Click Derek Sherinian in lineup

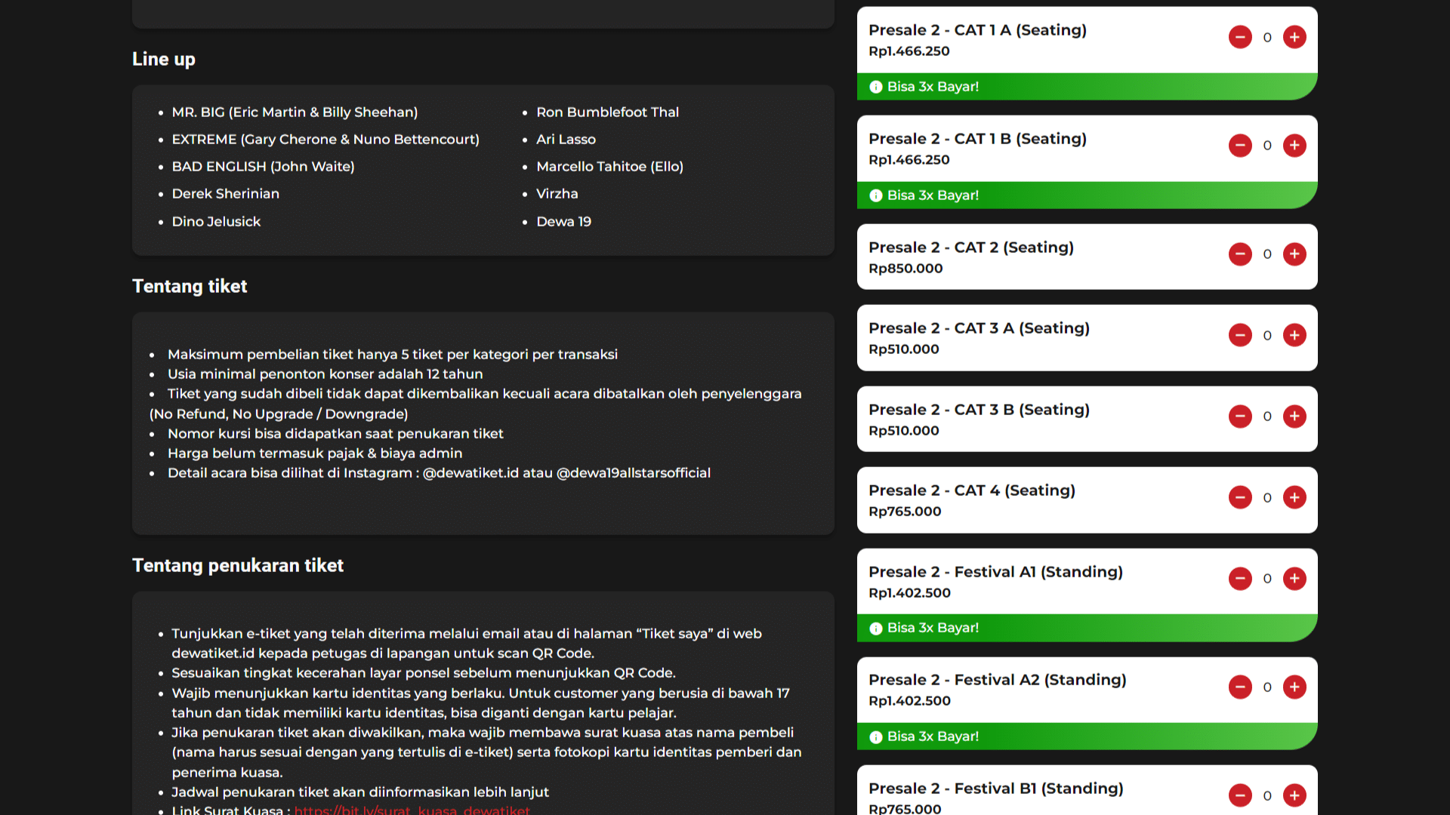point(225,194)
